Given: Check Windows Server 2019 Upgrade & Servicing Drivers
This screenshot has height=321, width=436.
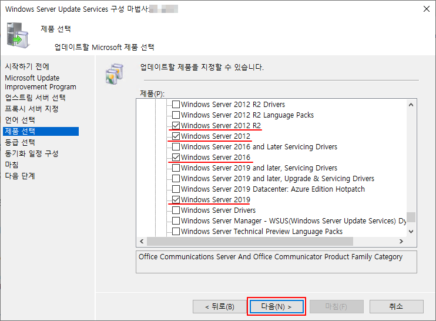Looking at the screenshot, I should [x=176, y=178].
